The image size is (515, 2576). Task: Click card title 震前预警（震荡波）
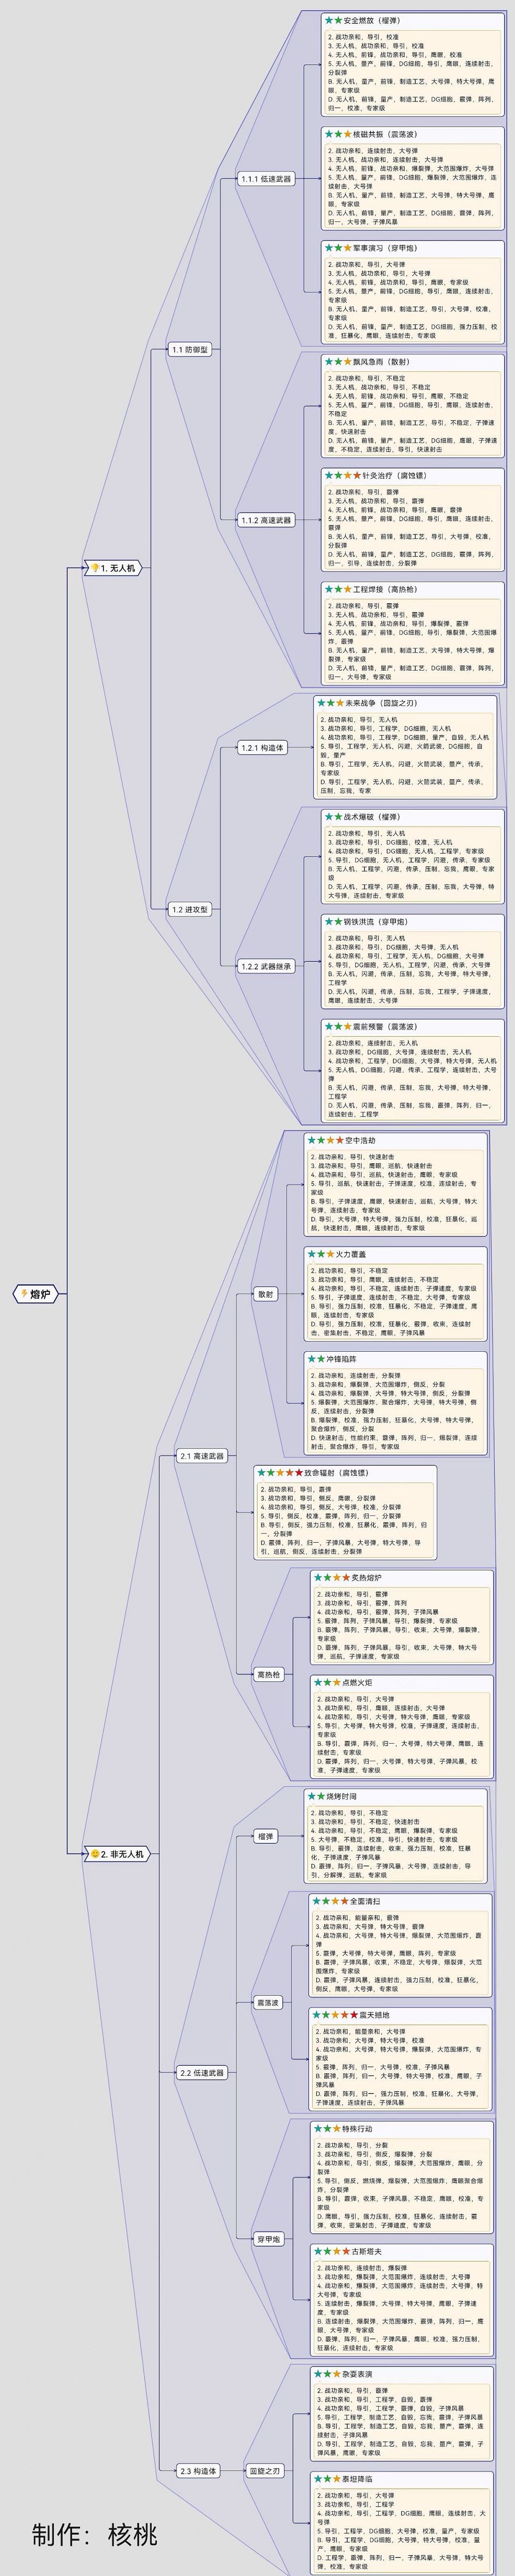tap(385, 1026)
